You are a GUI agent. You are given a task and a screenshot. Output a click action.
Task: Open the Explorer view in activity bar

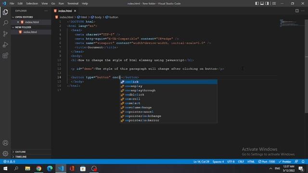click(5, 12)
